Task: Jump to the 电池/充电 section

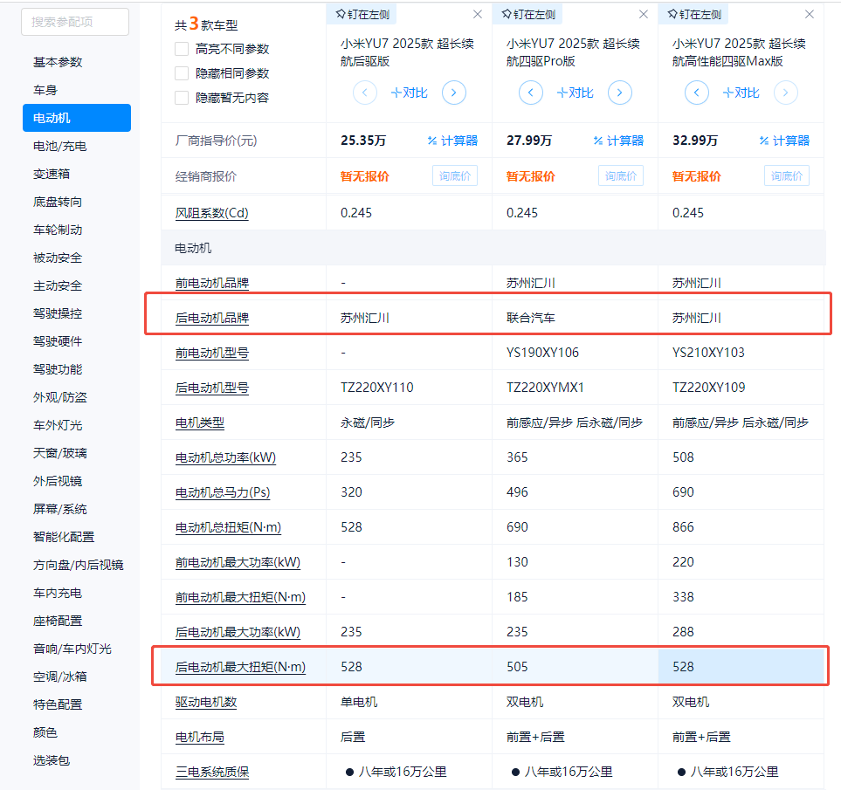Action: [59, 146]
